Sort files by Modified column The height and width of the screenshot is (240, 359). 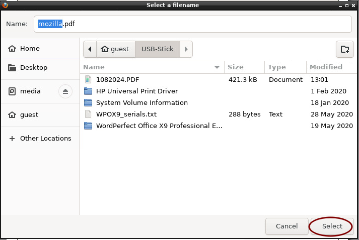[x=331, y=67]
